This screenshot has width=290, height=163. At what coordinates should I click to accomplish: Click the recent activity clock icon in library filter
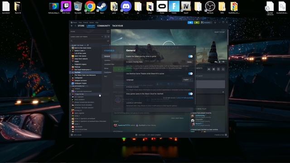[106, 37]
